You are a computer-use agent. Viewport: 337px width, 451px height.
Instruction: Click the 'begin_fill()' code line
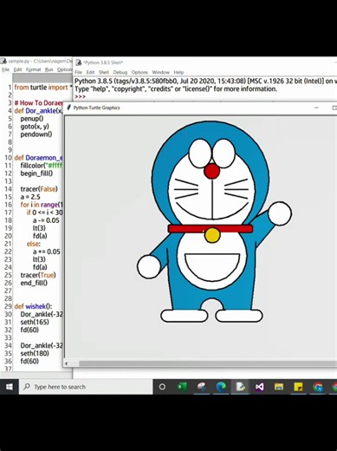point(36,173)
